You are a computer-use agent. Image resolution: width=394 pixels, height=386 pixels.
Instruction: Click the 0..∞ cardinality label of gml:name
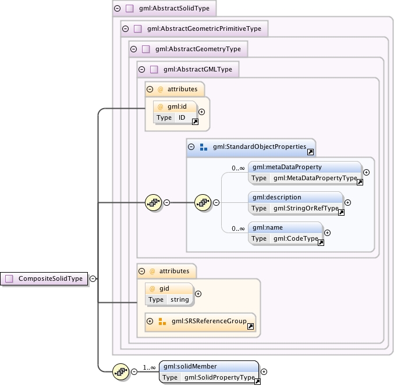(238, 228)
